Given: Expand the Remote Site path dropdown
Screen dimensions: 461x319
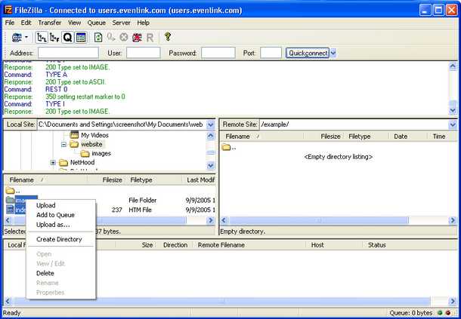Looking at the screenshot, I should click(x=453, y=124).
